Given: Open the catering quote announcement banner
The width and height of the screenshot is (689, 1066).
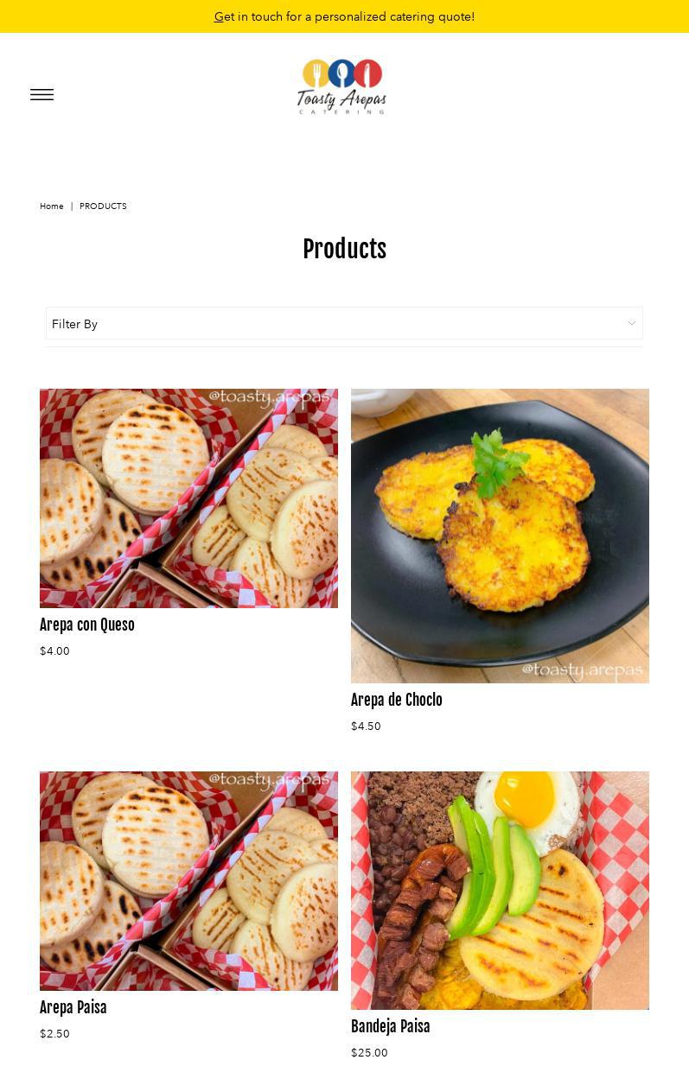Looking at the screenshot, I should 344,16.
